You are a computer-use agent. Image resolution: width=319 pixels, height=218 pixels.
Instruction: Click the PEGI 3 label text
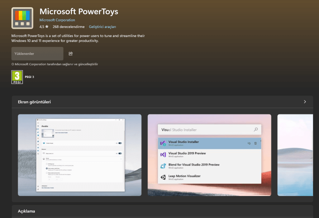30,77
